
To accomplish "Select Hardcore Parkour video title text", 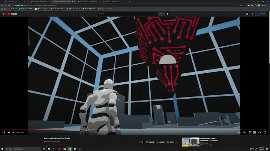I will pos(57,138).
